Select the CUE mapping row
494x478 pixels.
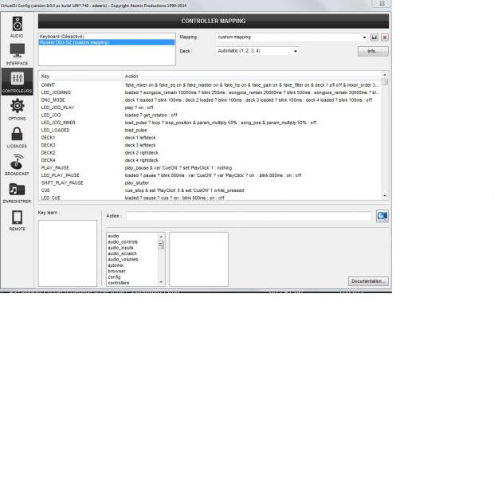[x=210, y=190]
